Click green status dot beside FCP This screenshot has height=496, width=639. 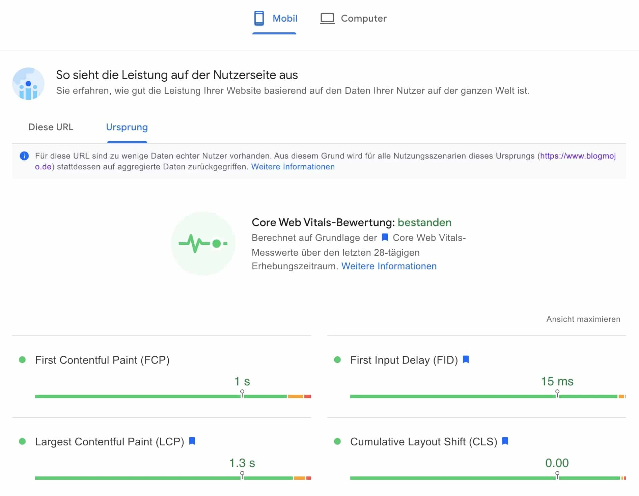point(22,360)
